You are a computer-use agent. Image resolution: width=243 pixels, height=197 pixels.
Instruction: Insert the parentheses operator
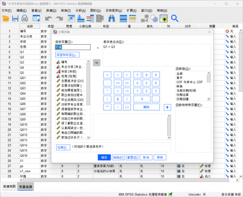coord(127,107)
